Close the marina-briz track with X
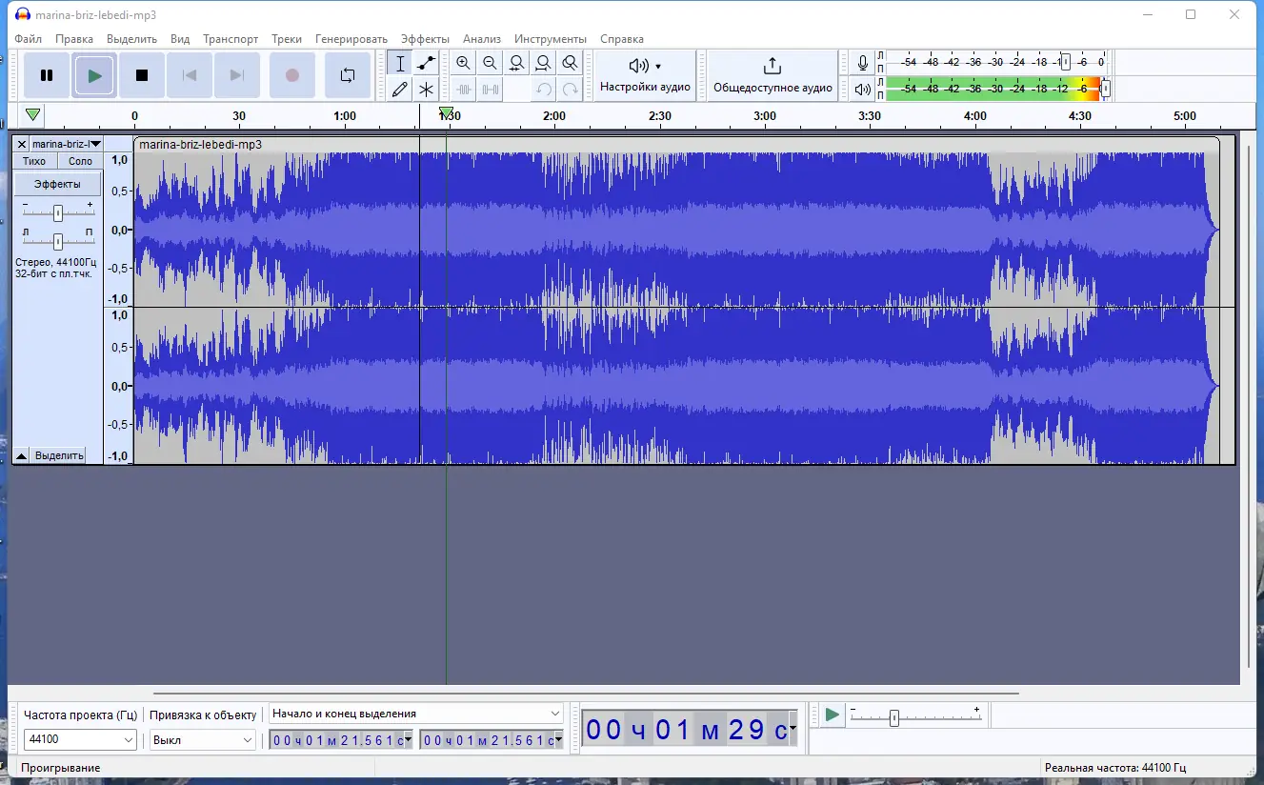 click(22, 144)
